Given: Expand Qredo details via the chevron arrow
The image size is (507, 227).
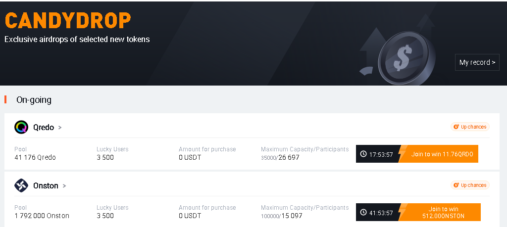Looking at the screenshot, I should (x=60, y=128).
